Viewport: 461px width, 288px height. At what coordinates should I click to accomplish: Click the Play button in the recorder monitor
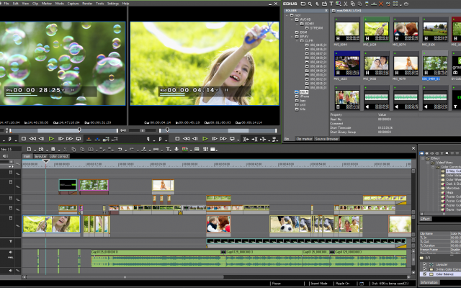pos(205,139)
